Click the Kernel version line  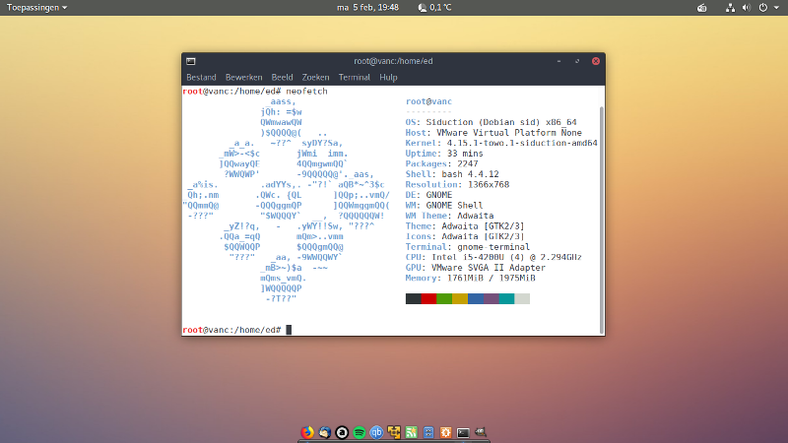point(501,143)
